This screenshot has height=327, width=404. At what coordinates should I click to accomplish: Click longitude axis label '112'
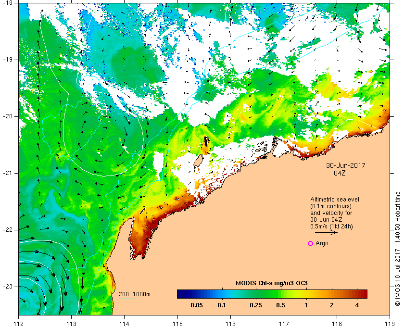pyautogui.click(x=19, y=324)
